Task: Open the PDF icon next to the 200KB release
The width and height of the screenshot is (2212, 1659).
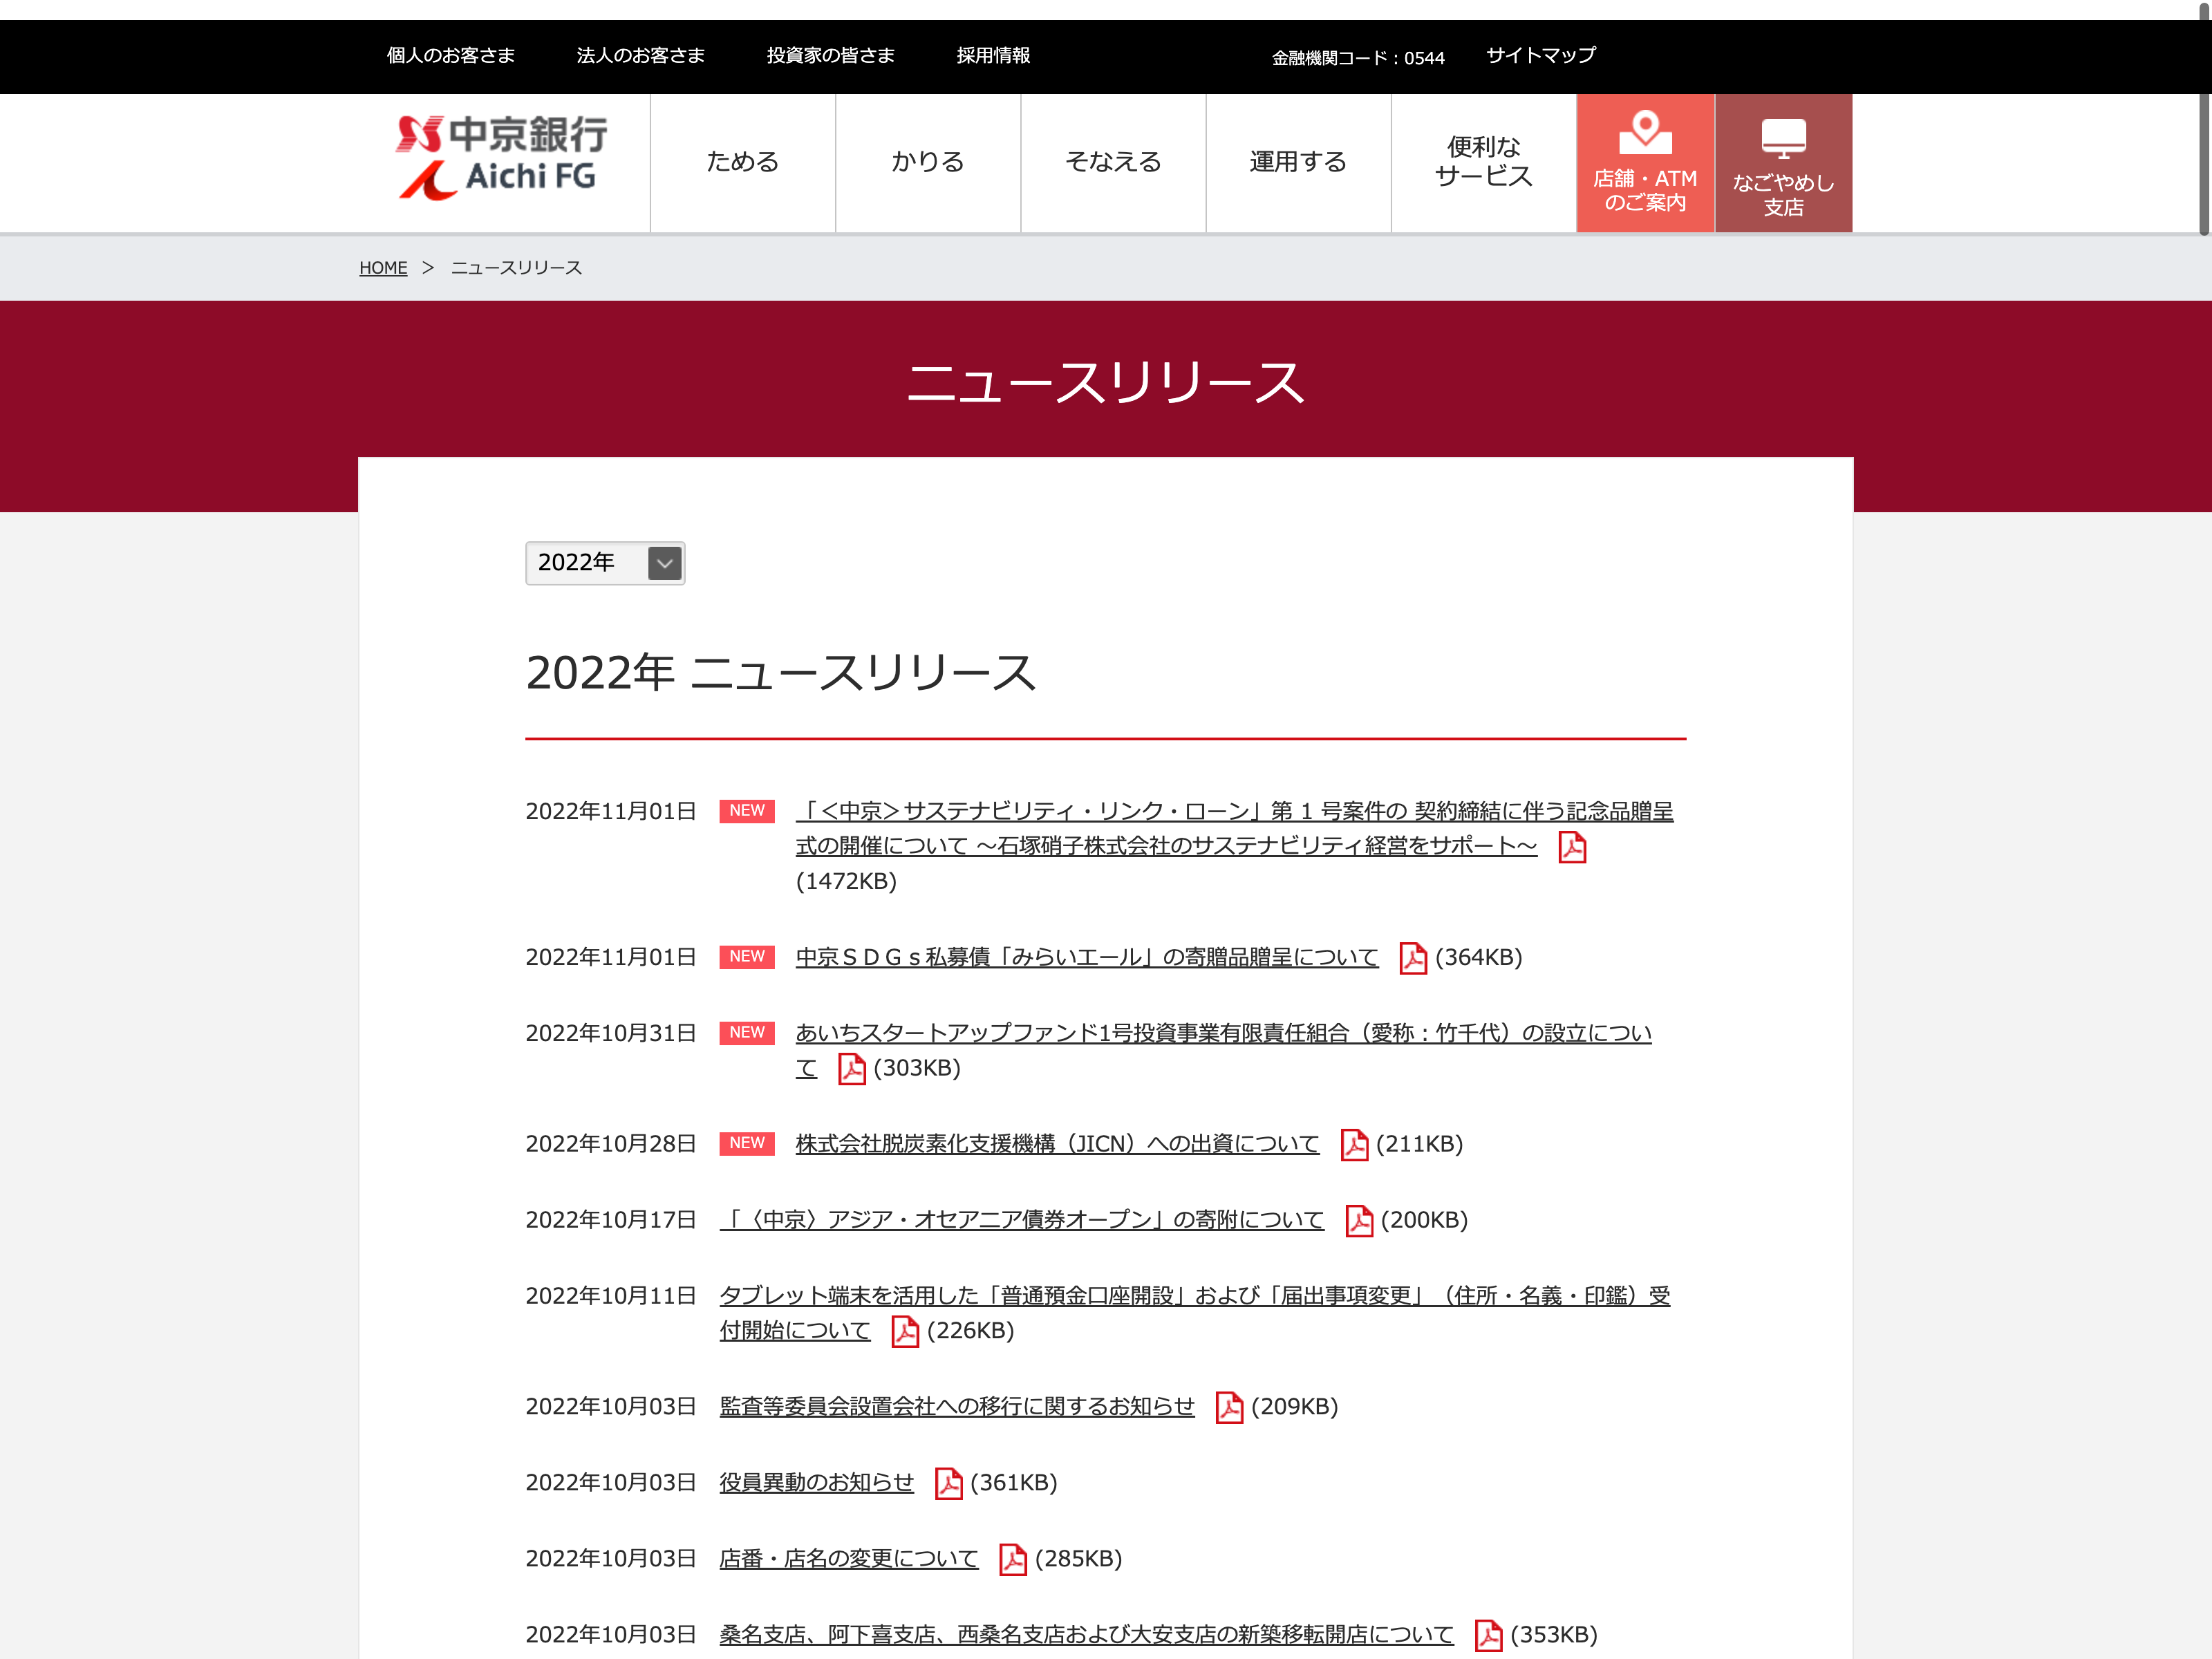Action: [x=1359, y=1221]
